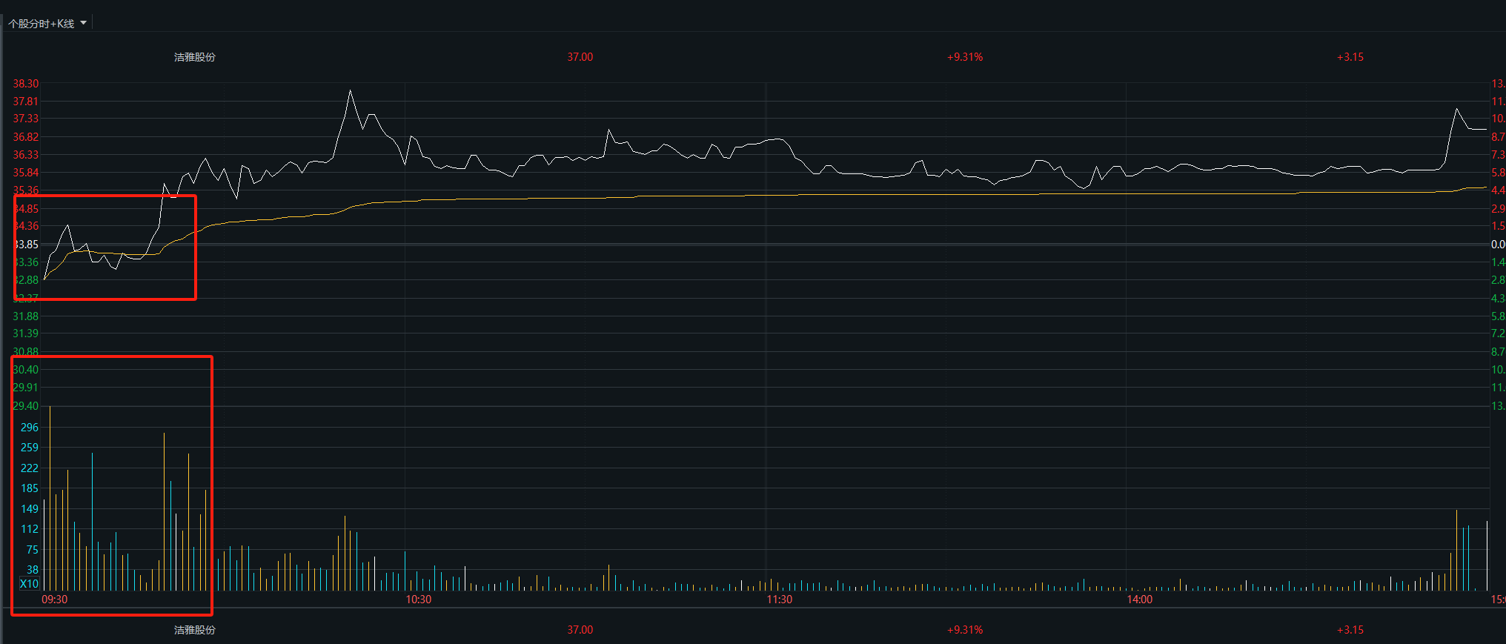Click the green 29.40 lowest price axis label
This screenshot has height=644, width=1506.
[x=26, y=406]
